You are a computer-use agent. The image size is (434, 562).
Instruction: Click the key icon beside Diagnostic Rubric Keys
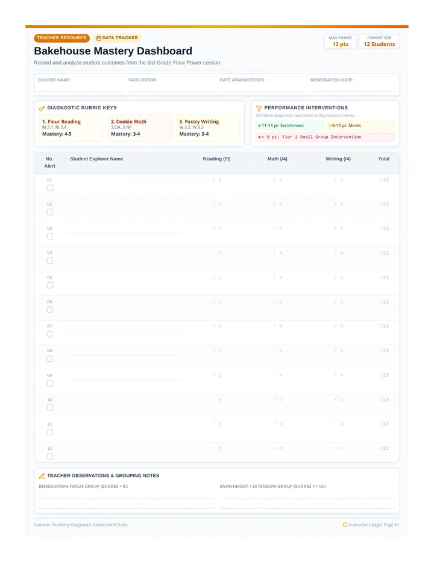pyautogui.click(x=42, y=109)
